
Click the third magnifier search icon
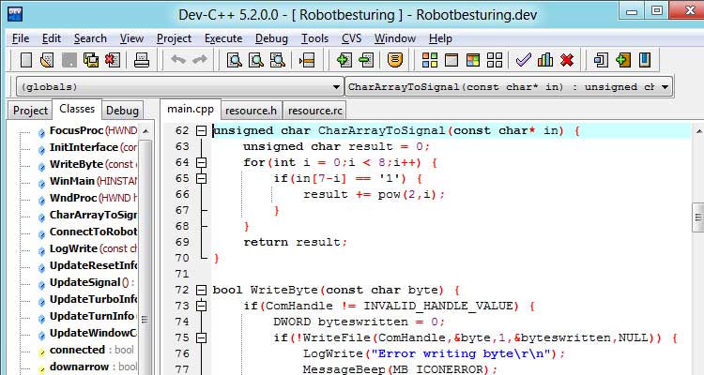(x=278, y=60)
